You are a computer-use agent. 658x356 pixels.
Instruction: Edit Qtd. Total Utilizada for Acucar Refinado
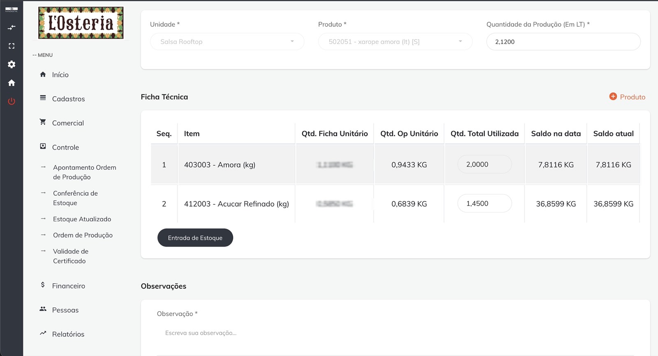click(x=484, y=203)
